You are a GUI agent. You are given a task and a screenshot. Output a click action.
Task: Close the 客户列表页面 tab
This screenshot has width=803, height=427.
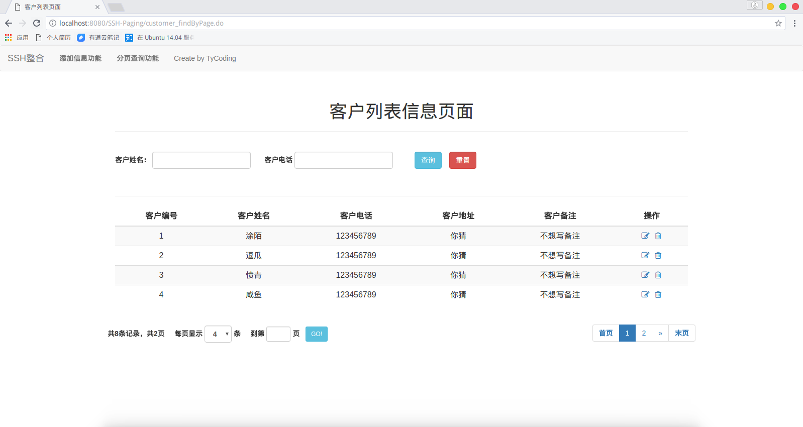tap(97, 7)
